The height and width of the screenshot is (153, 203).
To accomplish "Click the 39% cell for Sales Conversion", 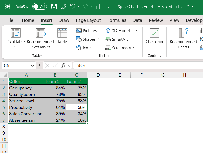I will tap(55, 114).
